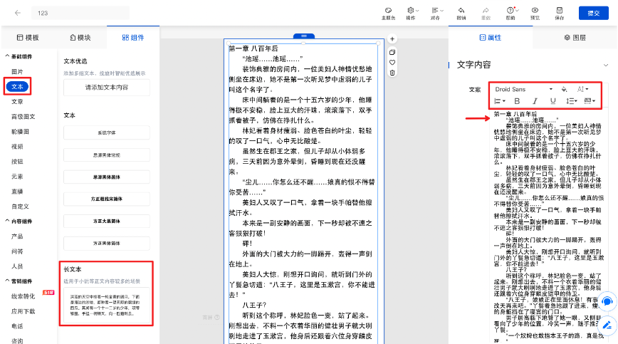The image size is (618, 344).
Task: Switch to the 图层 tab
Action: pyautogui.click(x=575, y=37)
